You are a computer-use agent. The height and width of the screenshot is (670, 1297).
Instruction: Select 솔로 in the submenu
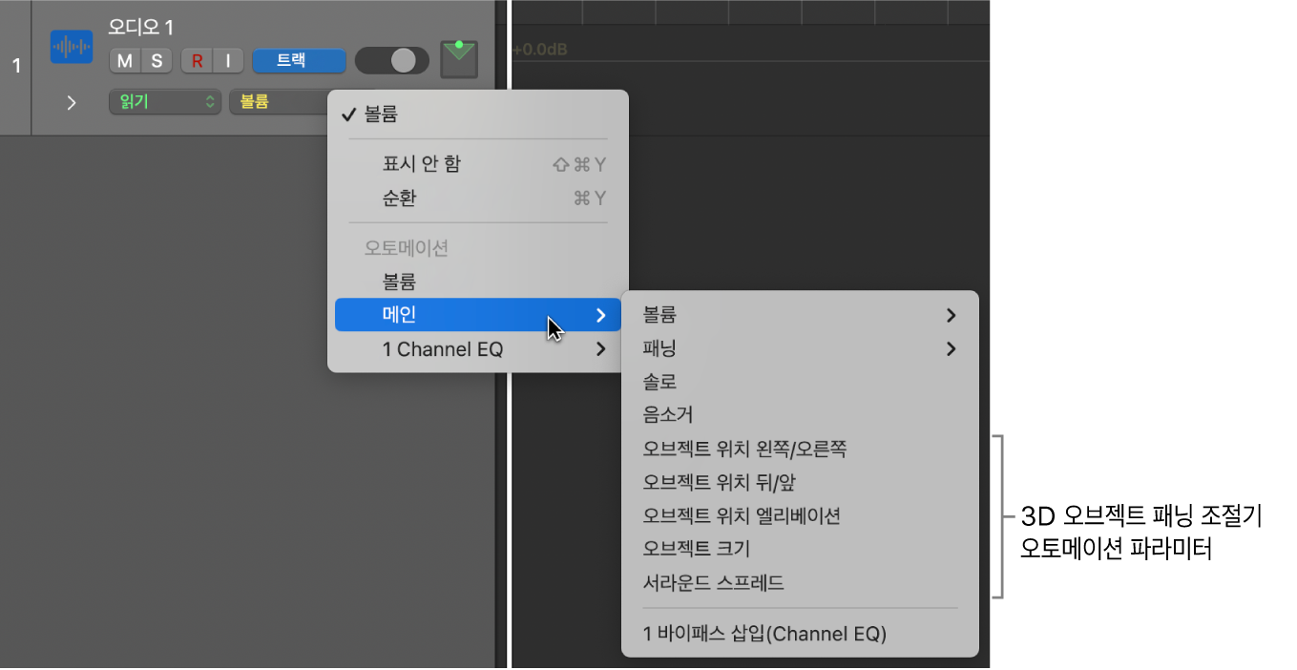800,382
